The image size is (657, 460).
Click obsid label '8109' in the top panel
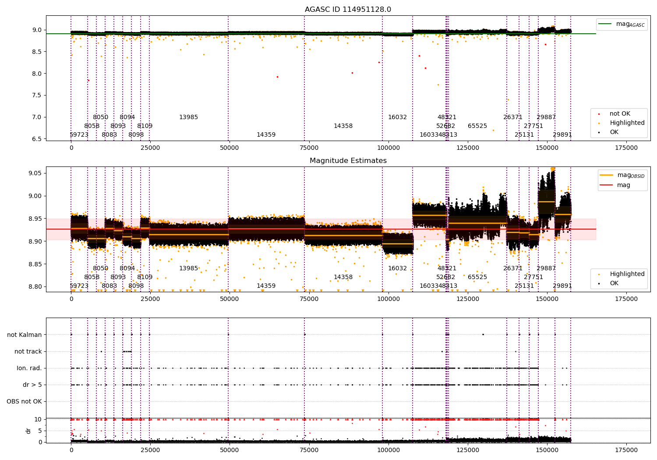(x=145, y=126)
